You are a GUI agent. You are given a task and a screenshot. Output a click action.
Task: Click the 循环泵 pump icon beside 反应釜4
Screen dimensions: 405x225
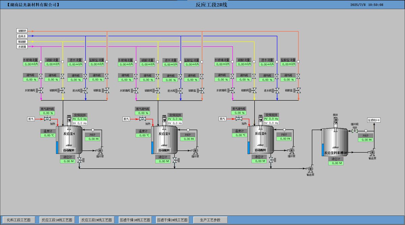point(100,150)
